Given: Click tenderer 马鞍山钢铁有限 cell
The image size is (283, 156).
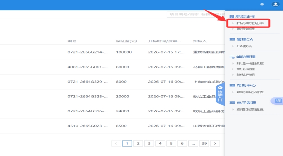Looking at the screenshot, I should [x=209, y=67].
